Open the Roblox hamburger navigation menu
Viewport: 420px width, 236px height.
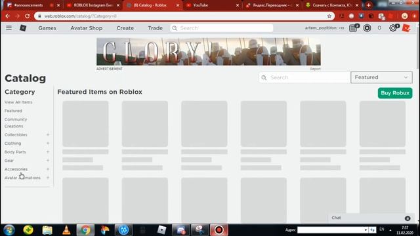coord(9,28)
